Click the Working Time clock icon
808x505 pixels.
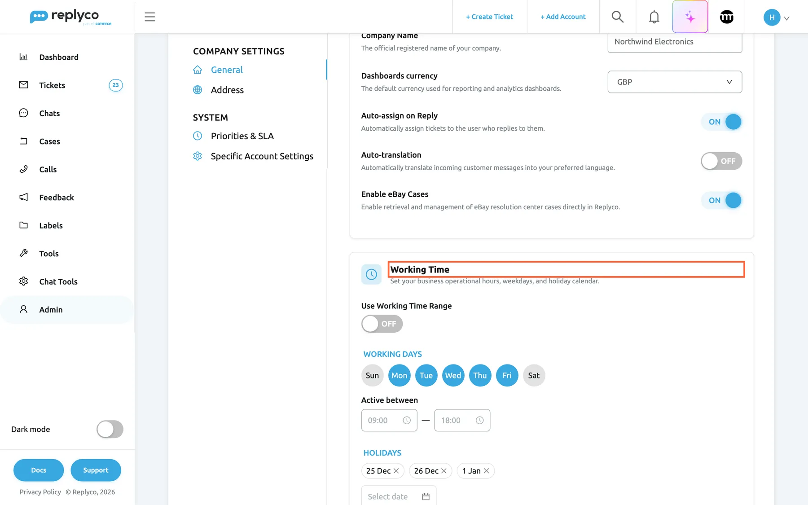click(371, 274)
